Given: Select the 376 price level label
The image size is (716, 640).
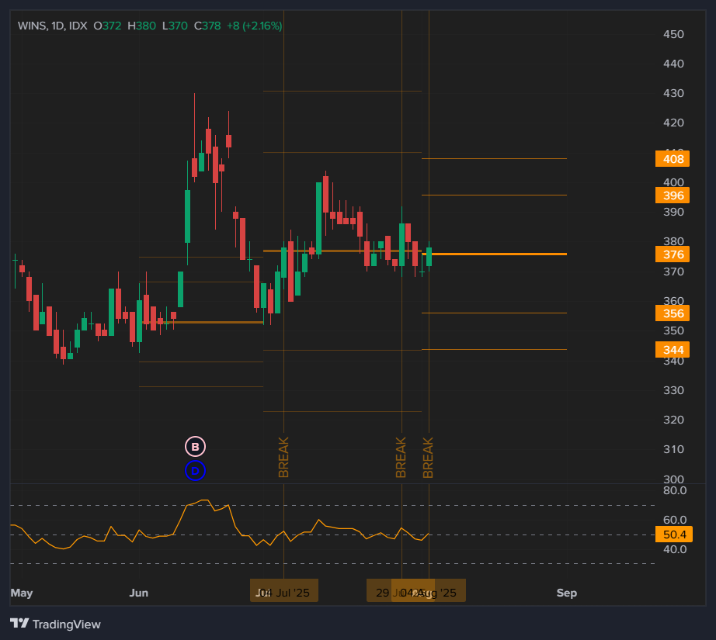Looking at the screenshot, I should click(673, 254).
